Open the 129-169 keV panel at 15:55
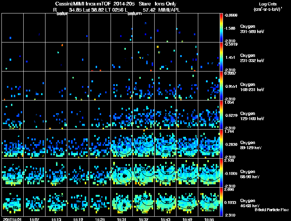 [x=209, y=115]
